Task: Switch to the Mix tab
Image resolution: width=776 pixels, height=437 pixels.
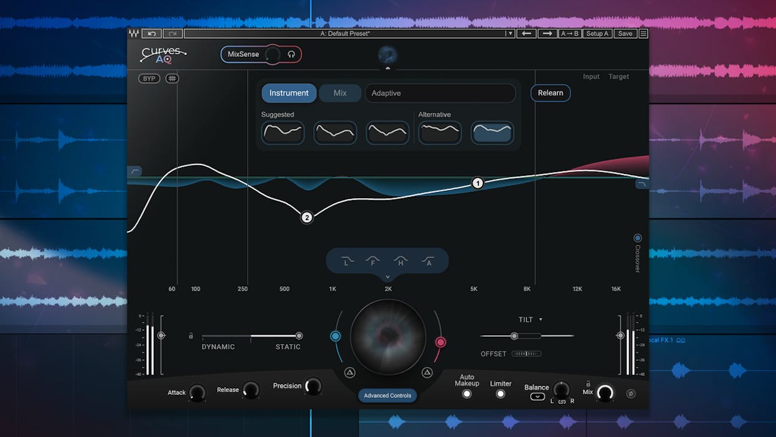Action: pos(339,92)
